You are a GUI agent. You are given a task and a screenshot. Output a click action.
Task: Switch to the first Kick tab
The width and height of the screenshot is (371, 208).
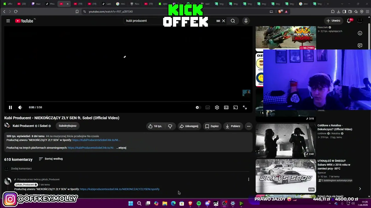point(8,4)
